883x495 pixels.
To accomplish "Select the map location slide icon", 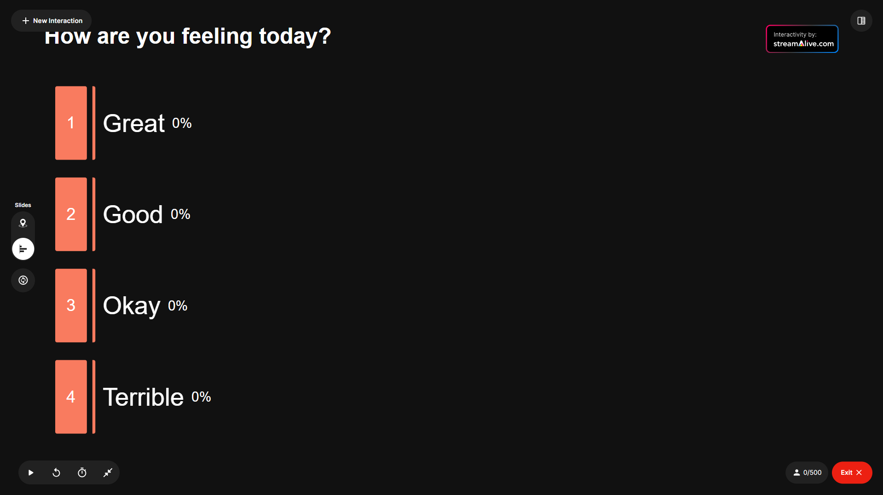I will point(23,223).
